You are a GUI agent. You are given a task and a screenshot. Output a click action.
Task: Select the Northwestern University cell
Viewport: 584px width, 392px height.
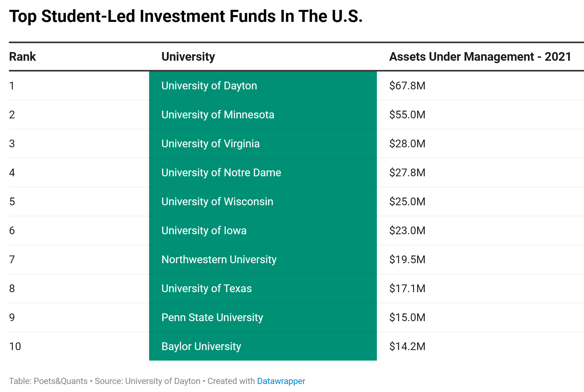219,259
